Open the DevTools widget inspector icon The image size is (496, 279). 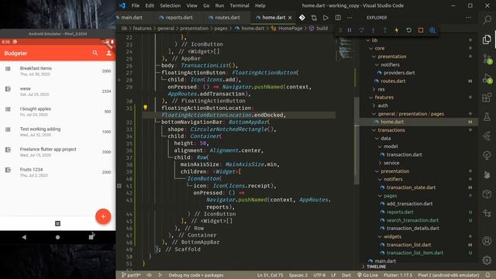coord(432,30)
